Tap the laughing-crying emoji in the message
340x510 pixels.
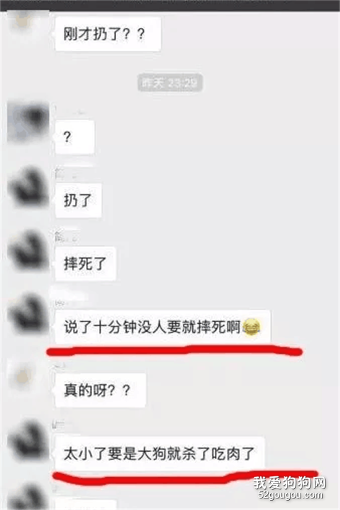point(251,328)
